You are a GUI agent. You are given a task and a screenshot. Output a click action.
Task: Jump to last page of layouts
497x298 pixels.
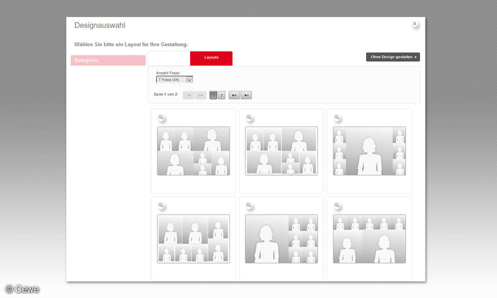click(x=246, y=95)
